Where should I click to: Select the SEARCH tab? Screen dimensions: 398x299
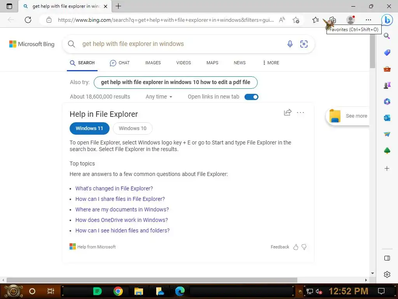[x=82, y=63]
